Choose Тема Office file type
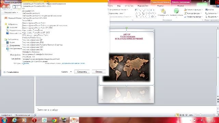Screen dimensions: 219x123 point(27,20)
